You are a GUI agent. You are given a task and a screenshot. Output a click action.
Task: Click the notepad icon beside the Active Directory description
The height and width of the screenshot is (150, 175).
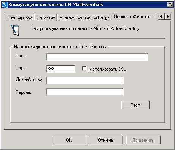tap(15, 30)
